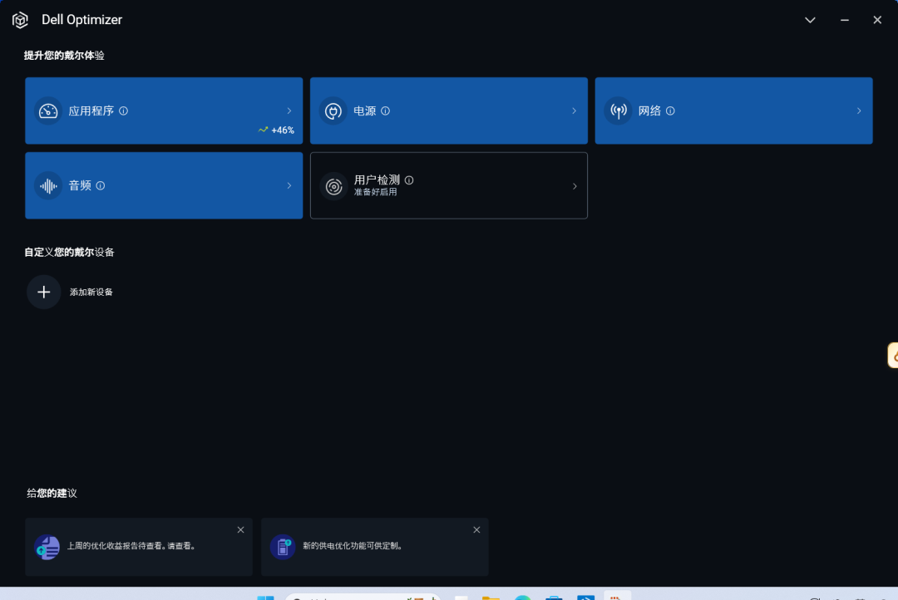Expand the 用户检测 card chevron
Viewport: 898px width, 600px height.
(575, 186)
